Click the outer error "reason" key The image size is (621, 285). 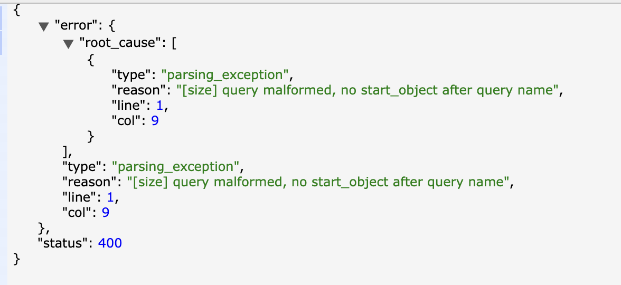click(89, 182)
